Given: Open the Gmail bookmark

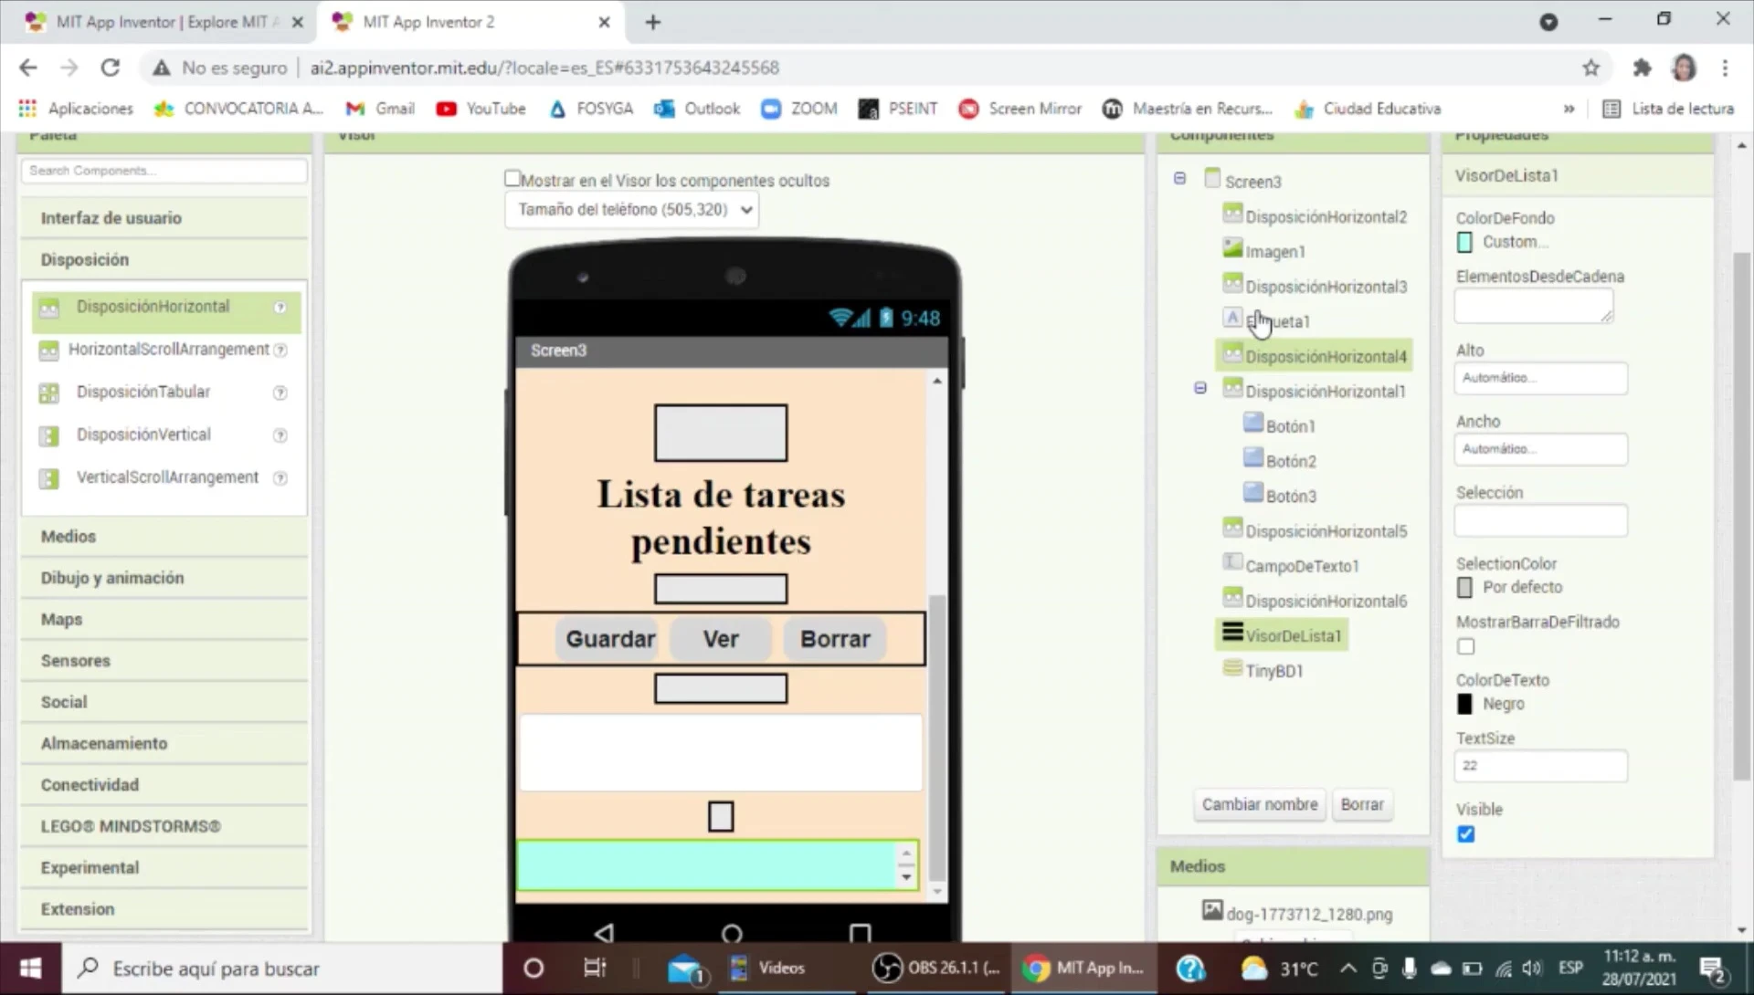Looking at the screenshot, I should [x=380, y=109].
